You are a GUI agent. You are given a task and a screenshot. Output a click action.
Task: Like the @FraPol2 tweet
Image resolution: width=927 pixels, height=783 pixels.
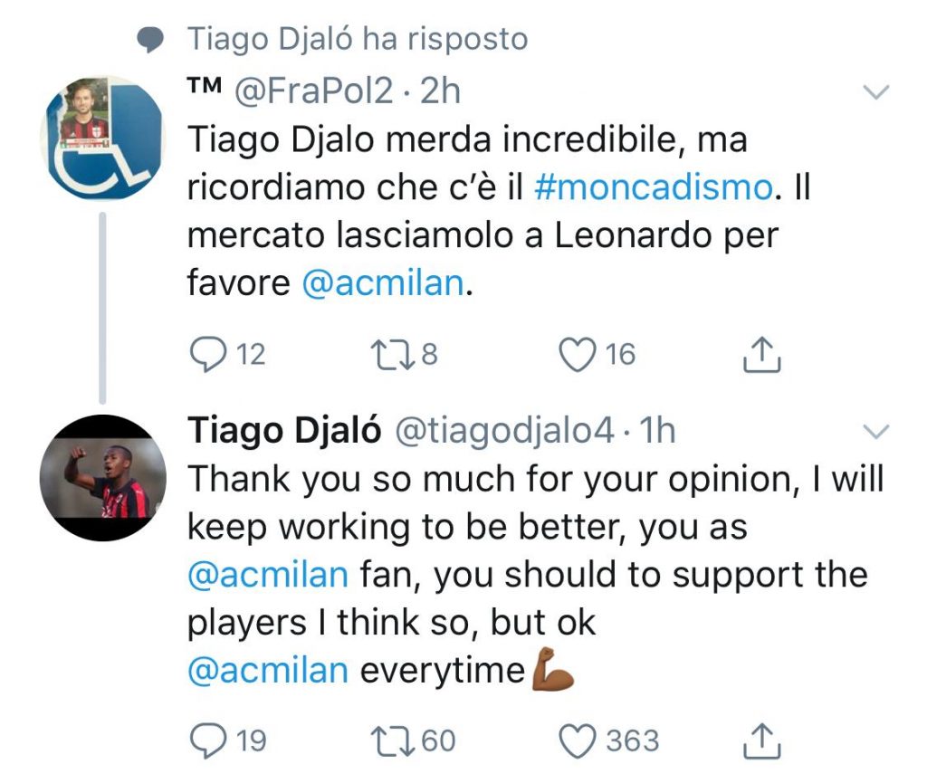coord(575,354)
